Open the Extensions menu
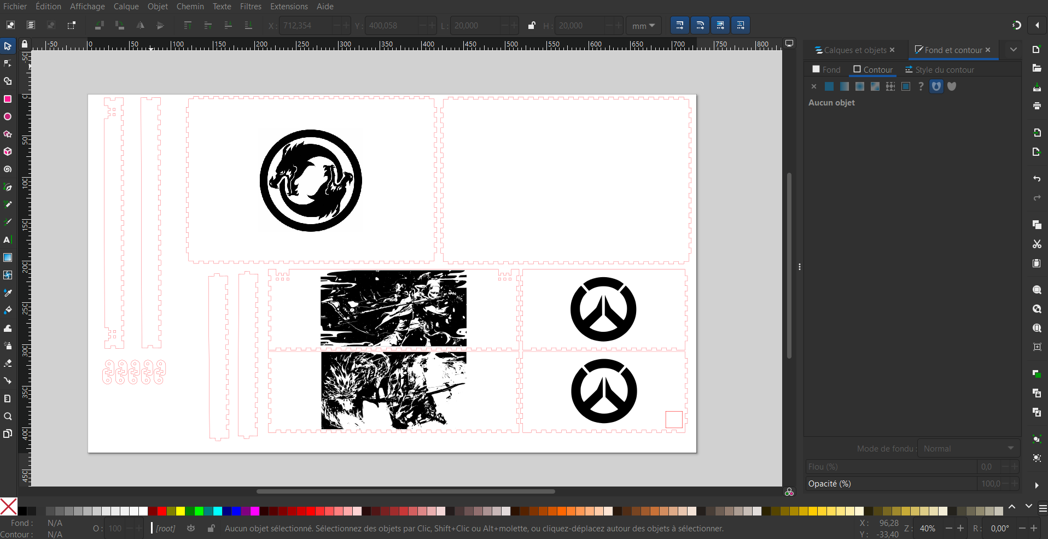This screenshot has width=1048, height=539. click(x=289, y=7)
